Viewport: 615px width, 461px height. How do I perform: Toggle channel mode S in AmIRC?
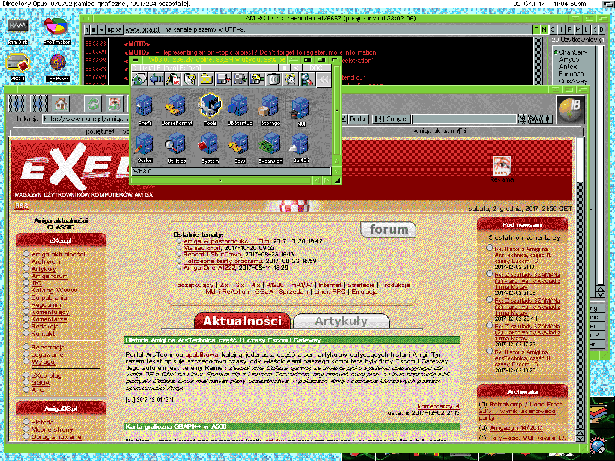[x=553, y=30]
